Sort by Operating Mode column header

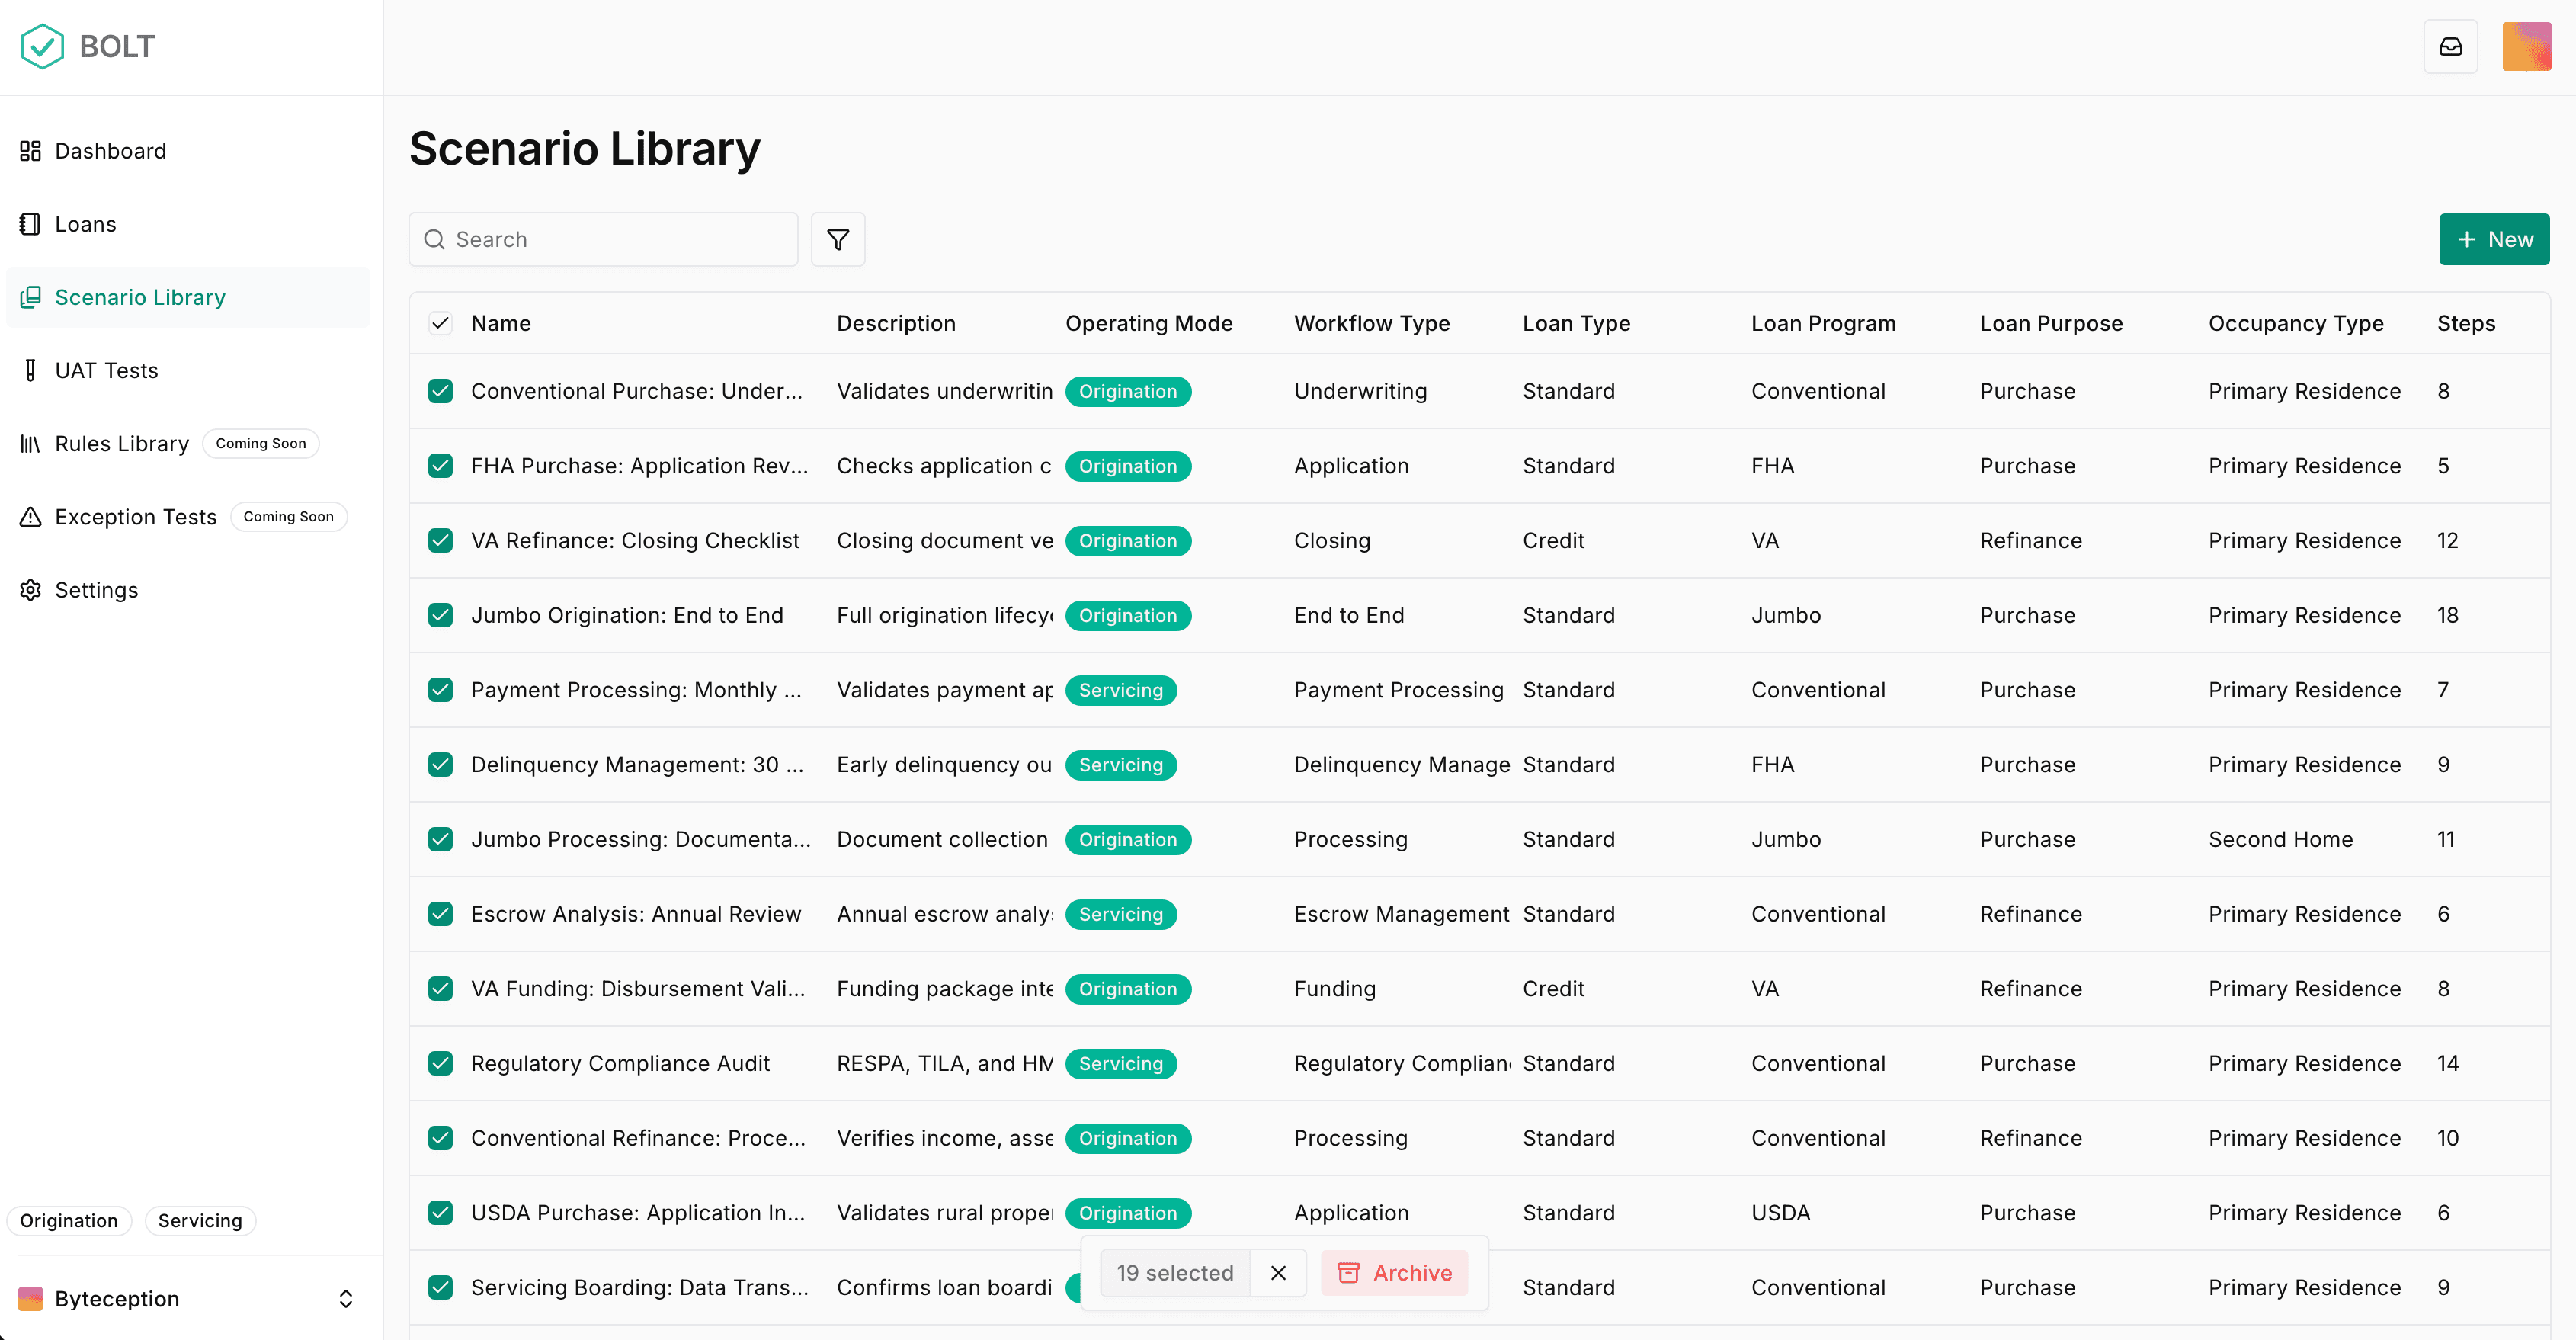pos(1149,323)
